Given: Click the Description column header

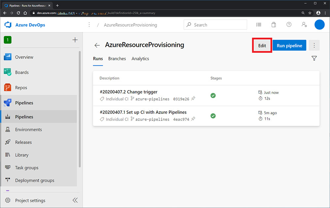Looking at the screenshot, I should tap(110, 78).
